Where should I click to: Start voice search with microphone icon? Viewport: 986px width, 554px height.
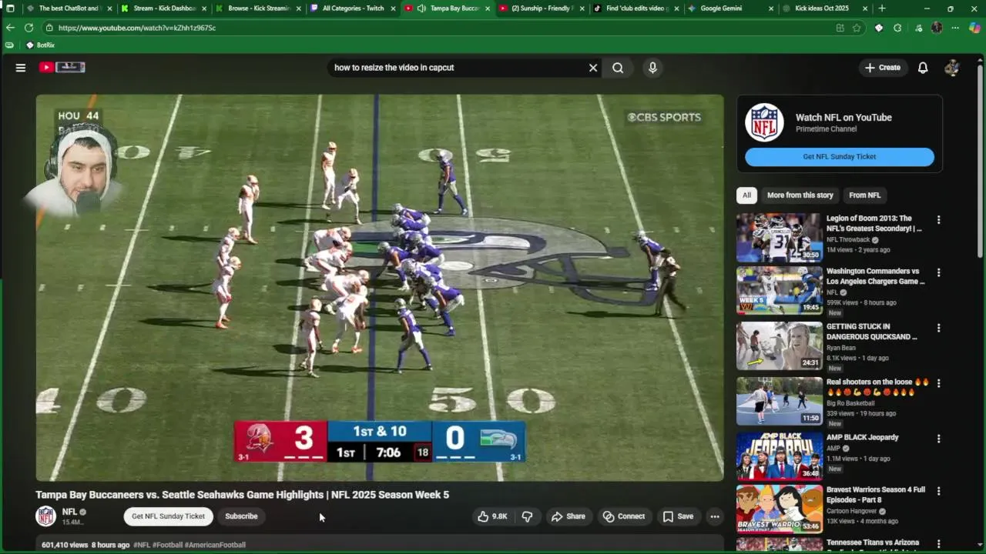[652, 68]
